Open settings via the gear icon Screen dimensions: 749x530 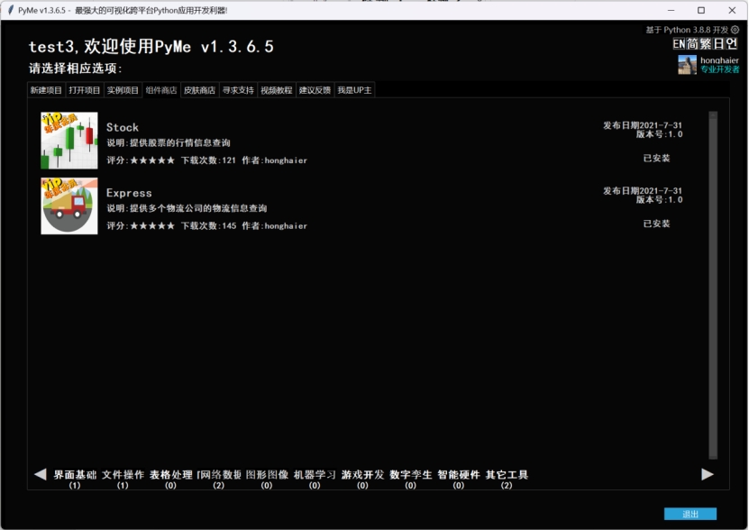click(735, 30)
